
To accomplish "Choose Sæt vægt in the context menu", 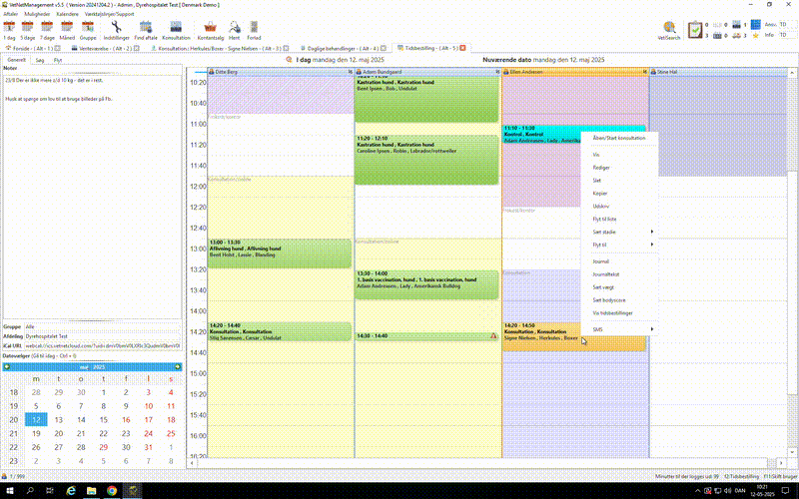I will pyautogui.click(x=619, y=287).
